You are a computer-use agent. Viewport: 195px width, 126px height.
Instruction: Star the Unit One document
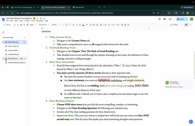click(x=38, y=18)
